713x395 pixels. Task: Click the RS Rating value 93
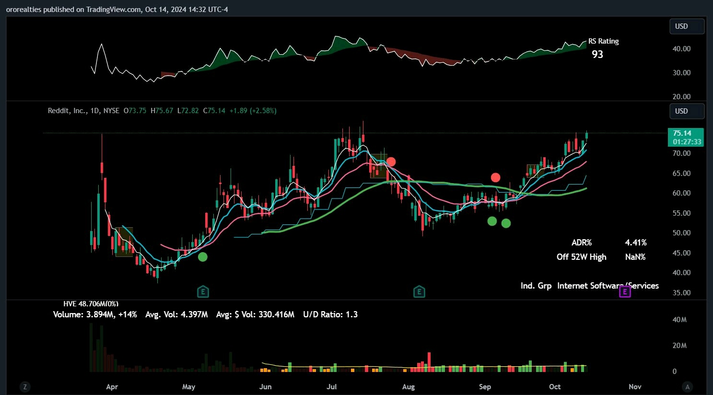tap(597, 54)
